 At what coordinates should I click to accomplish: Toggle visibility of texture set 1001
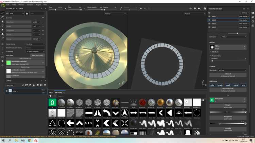[x=209, y=16]
